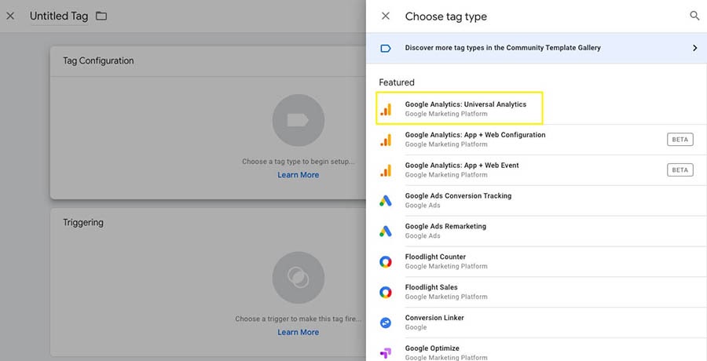Click the Google Ads Remarketing icon
The height and width of the screenshot is (361, 707).
point(386,232)
